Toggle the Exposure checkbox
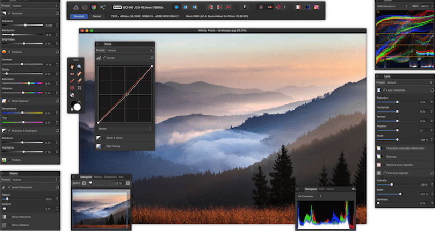Image resolution: width=435 pixels, height=231 pixels. click(x=10, y=13)
